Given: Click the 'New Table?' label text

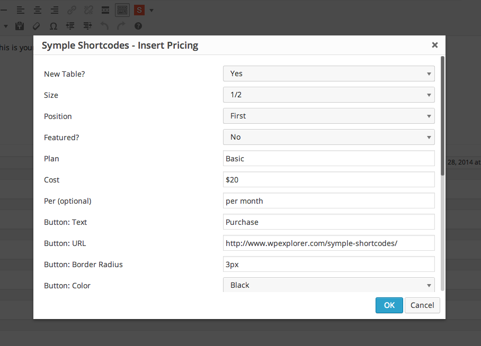Looking at the screenshot, I should click(x=65, y=74).
